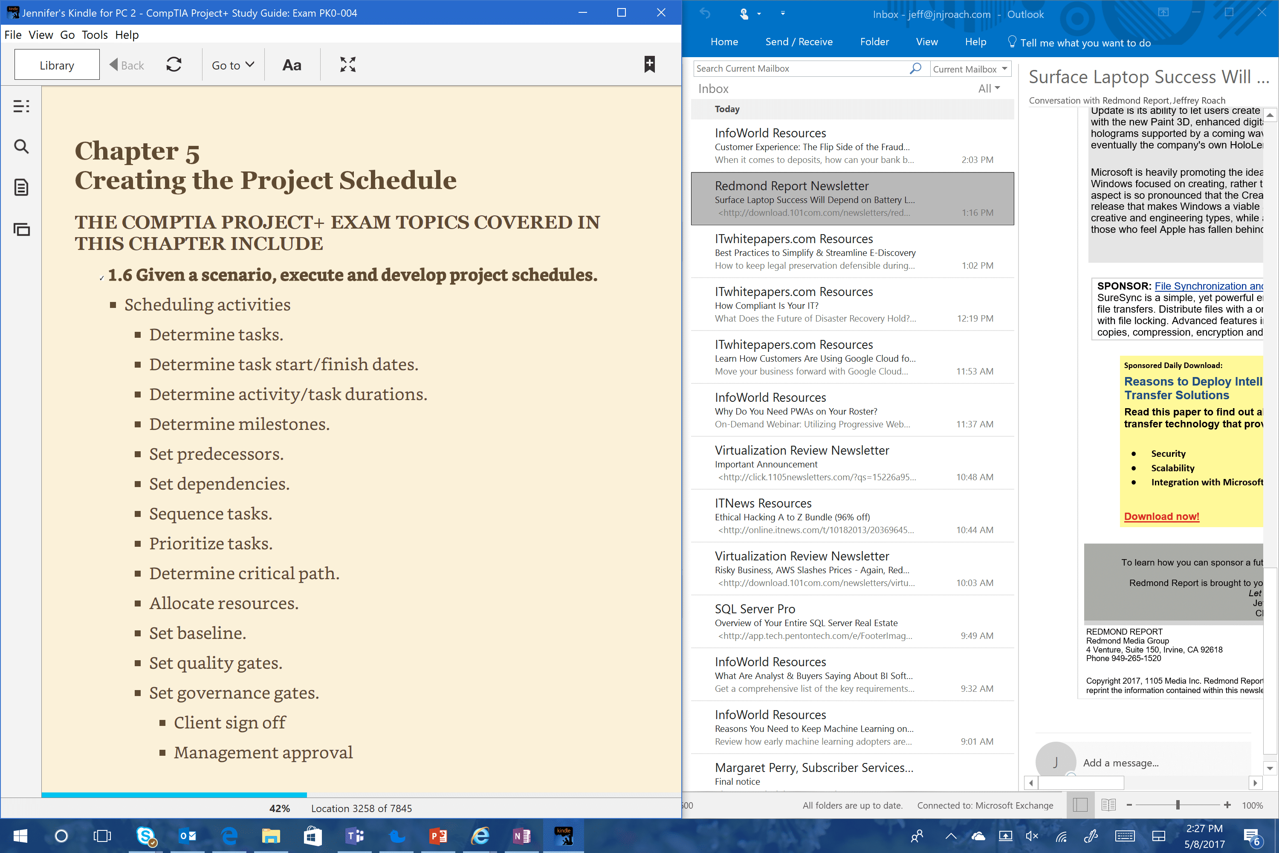Open Microsoft Store from taskbar
This screenshot has width=1279, height=853.
(x=313, y=836)
